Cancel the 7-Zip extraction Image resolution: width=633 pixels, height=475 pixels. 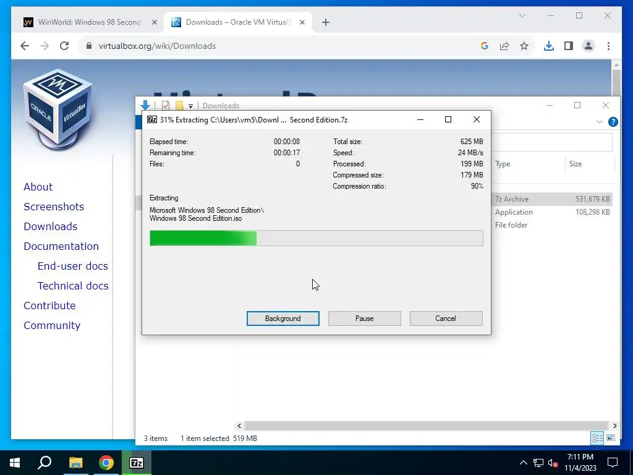point(446,319)
